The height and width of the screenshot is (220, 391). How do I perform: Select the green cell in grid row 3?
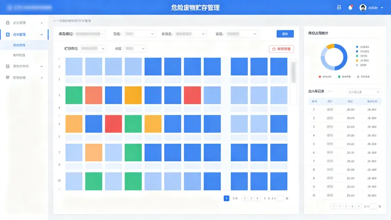coord(74,95)
